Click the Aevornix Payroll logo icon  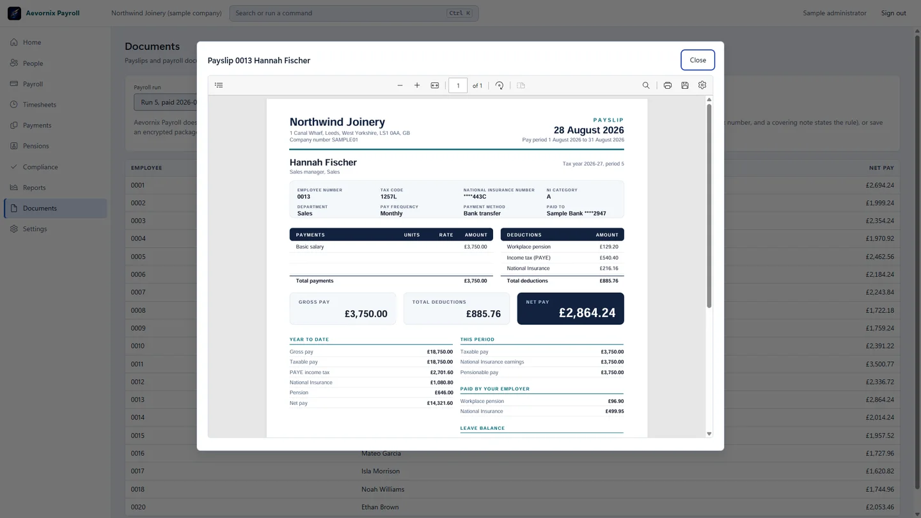(x=14, y=13)
